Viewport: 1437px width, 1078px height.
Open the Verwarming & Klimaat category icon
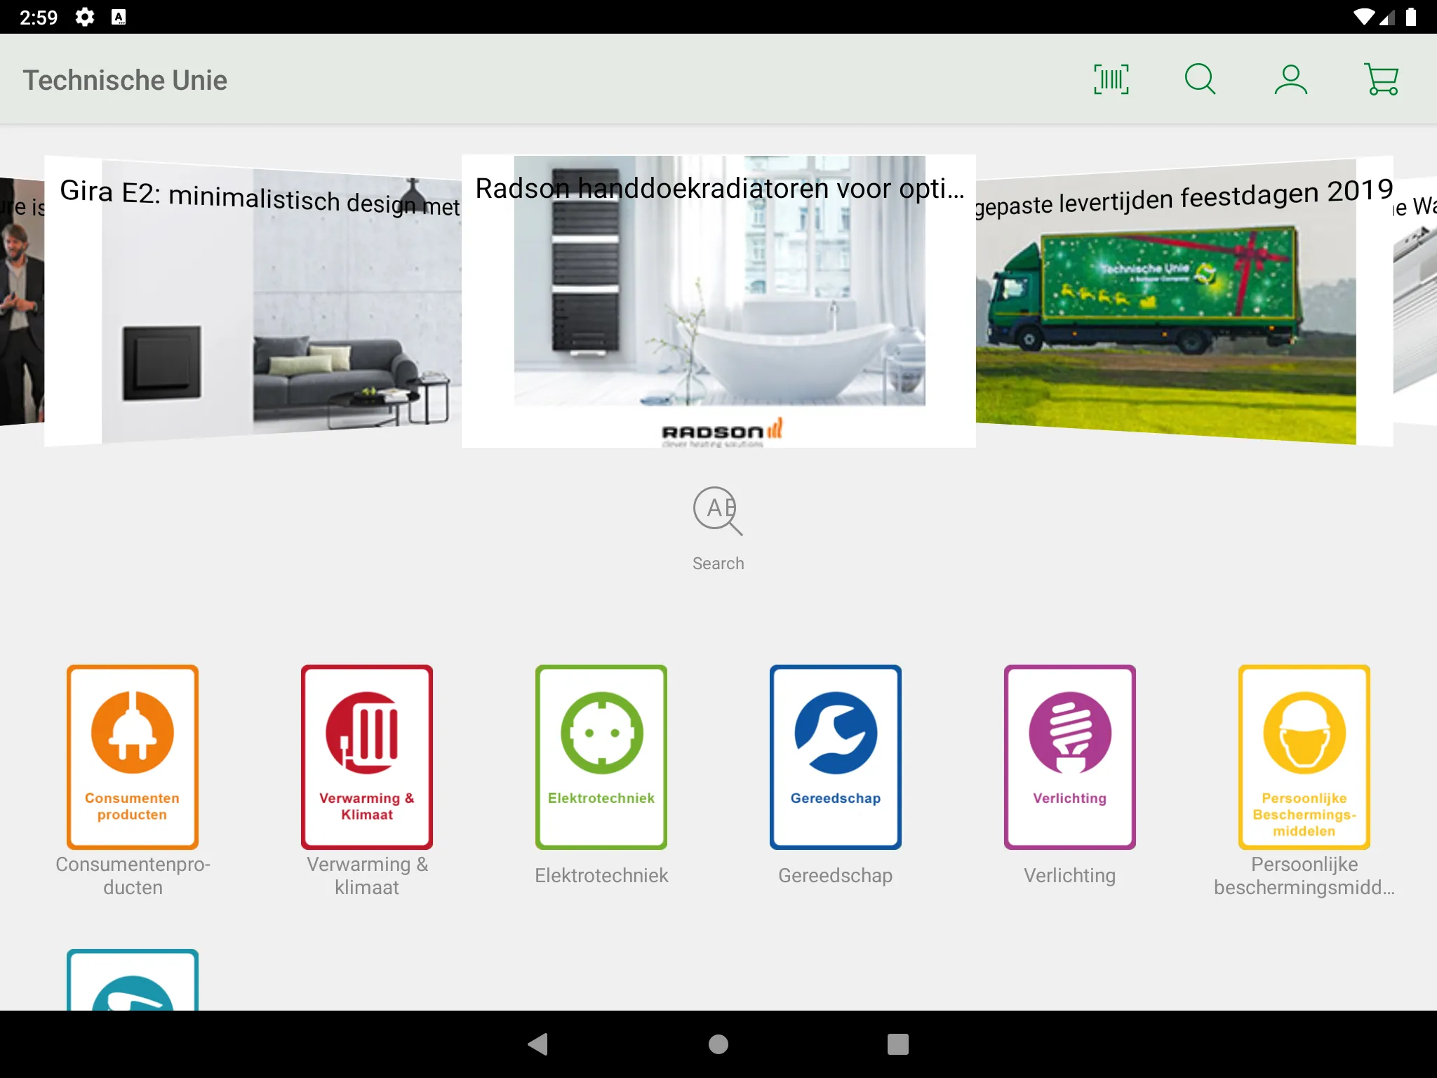[367, 757]
